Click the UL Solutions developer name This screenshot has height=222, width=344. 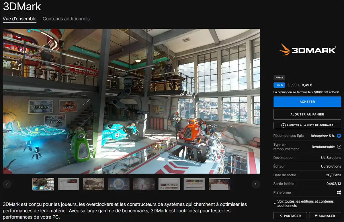click(x=331, y=157)
